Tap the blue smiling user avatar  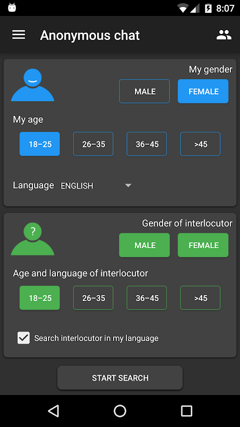(33, 85)
